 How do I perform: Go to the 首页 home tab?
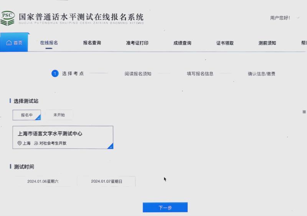14,43
